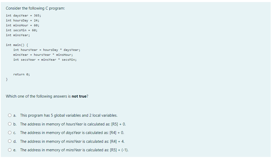Select answer option d radio button
The width and height of the screenshot is (273, 158).
pos(10,141)
